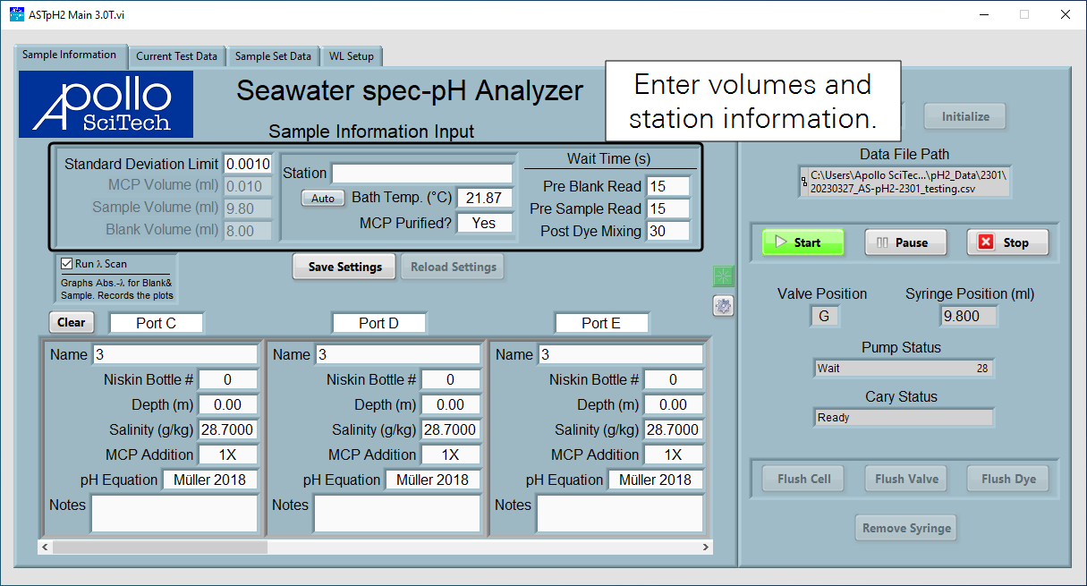
Task: Open Port C MCP Addition dropdown
Action: tap(227, 454)
